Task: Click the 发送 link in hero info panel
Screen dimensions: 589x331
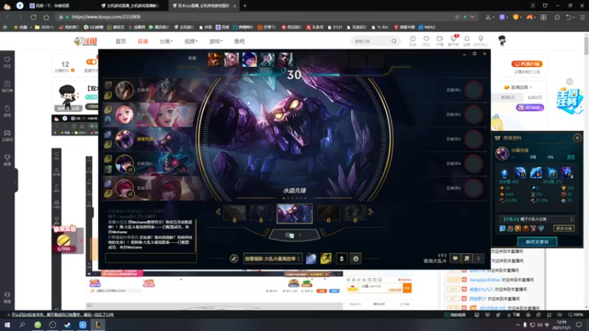Action: (571, 157)
